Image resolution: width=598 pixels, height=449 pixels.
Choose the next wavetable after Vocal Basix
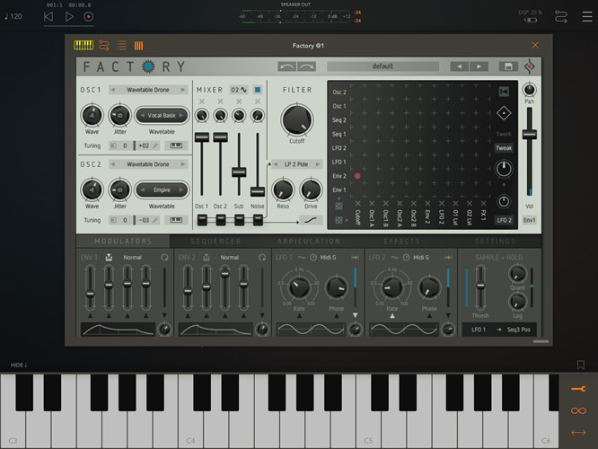(181, 115)
